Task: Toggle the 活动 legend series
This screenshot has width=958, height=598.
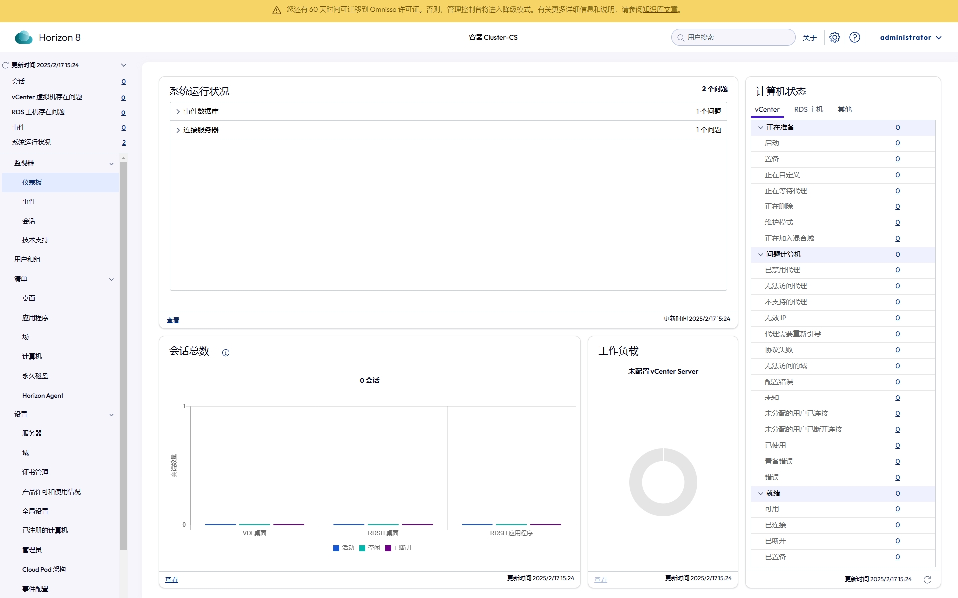Action: [343, 548]
